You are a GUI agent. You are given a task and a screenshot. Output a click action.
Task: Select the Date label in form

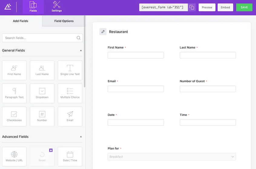click(111, 115)
